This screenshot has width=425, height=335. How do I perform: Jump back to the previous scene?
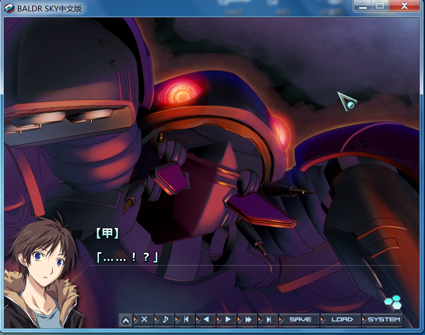coord(186,319)
